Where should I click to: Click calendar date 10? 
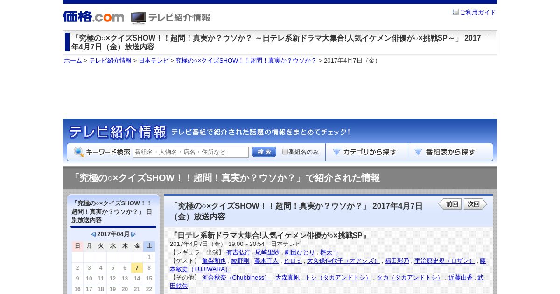coord(89,279)
